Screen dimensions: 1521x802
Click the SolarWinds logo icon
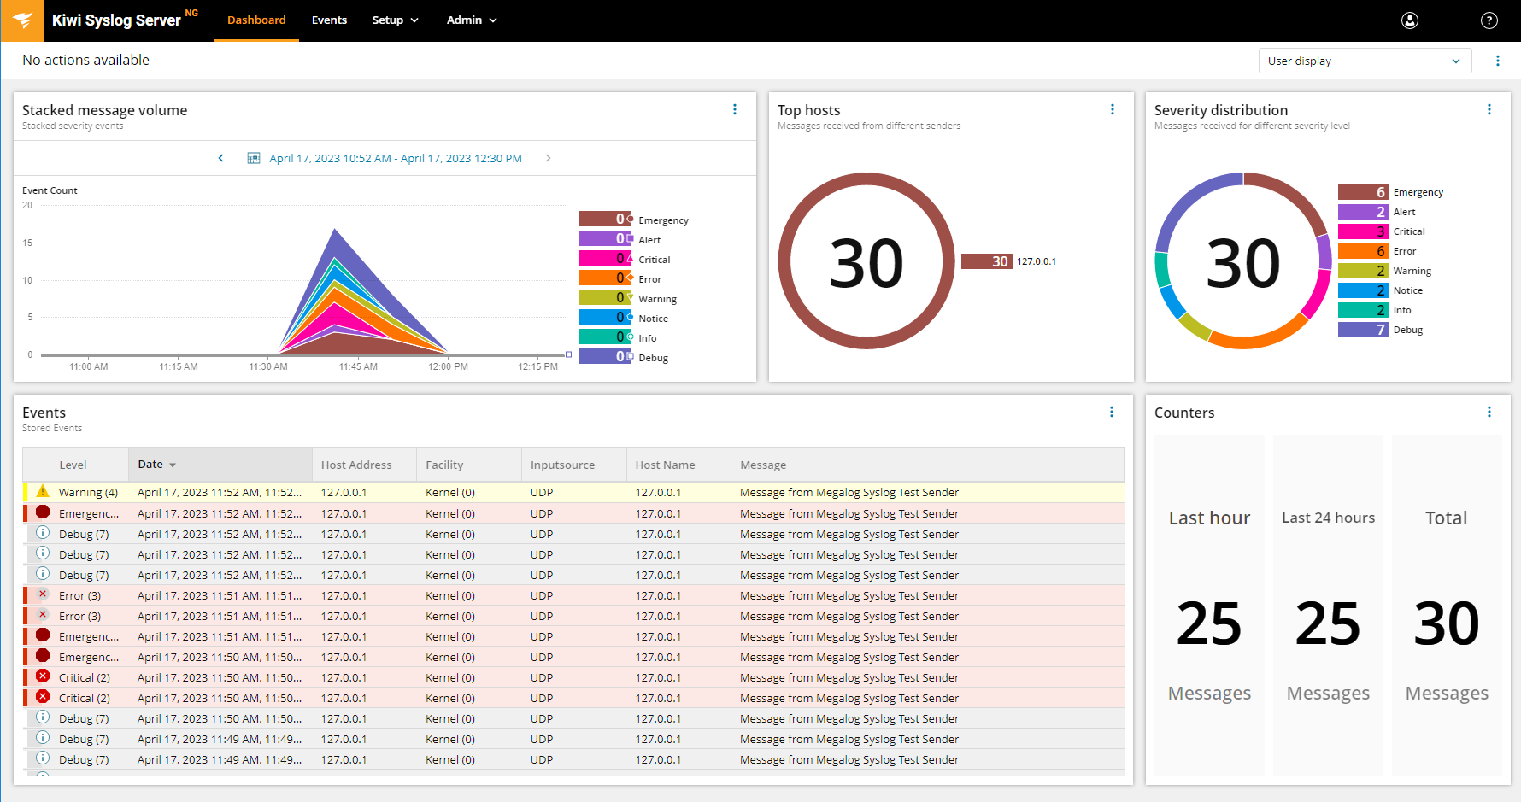tap(22, 20)
